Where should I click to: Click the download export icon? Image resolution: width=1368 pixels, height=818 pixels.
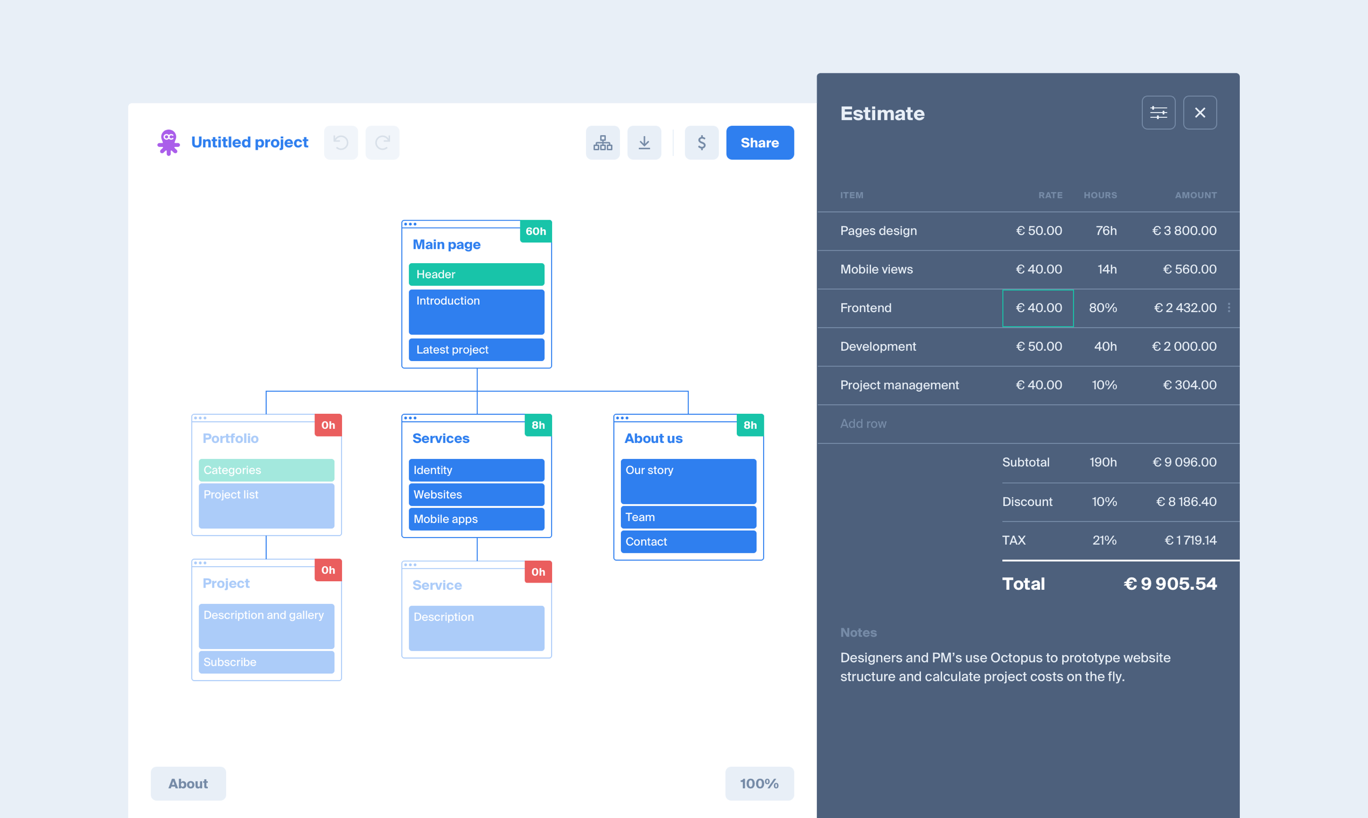tap(644, 143)
